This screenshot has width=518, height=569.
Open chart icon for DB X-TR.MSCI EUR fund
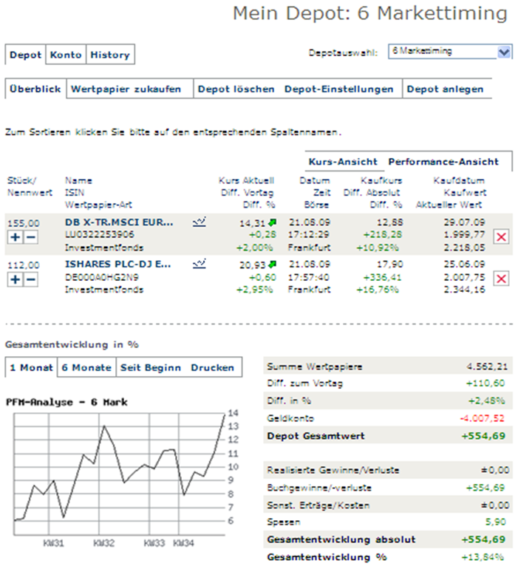point(198,221)
